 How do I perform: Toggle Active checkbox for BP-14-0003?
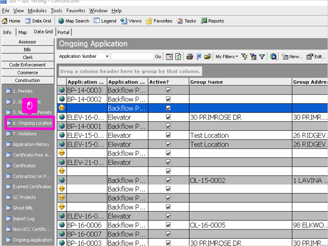(168, 90)
